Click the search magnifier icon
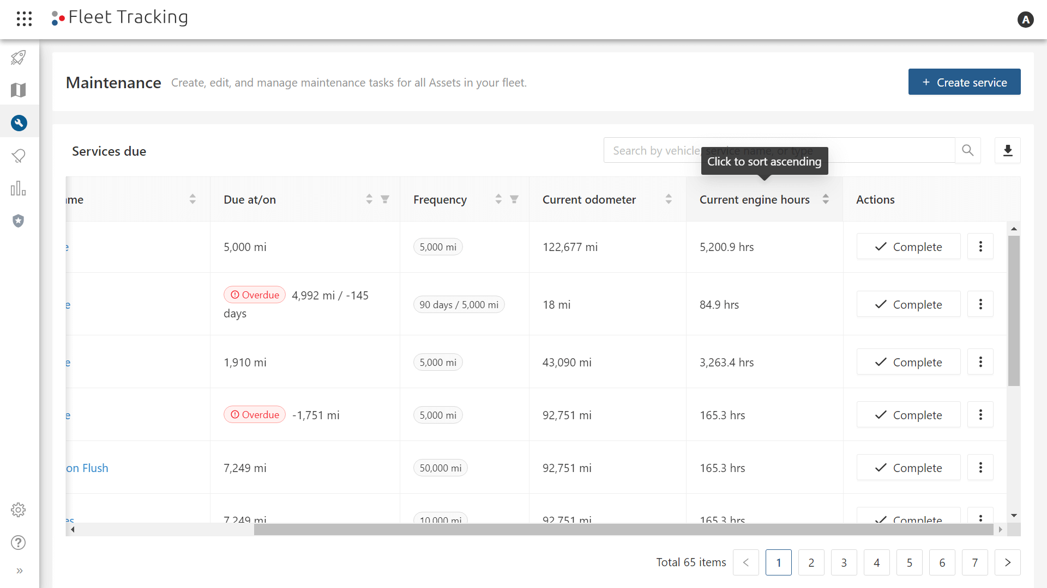 point(968,150)
